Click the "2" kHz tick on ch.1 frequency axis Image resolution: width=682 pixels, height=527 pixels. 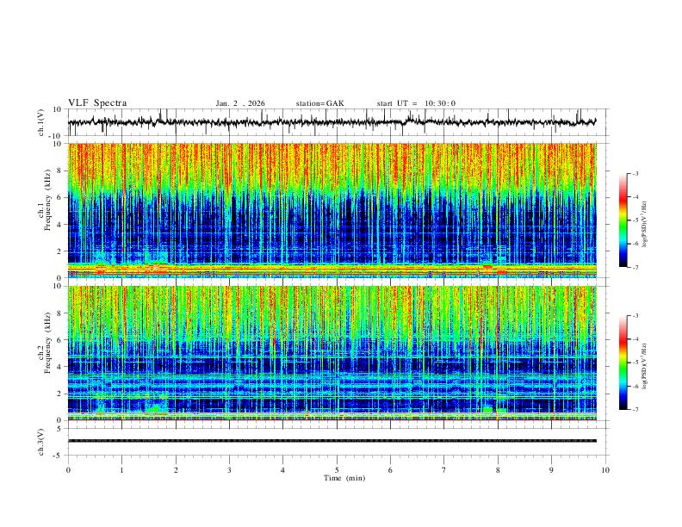[x=59, y=251]
